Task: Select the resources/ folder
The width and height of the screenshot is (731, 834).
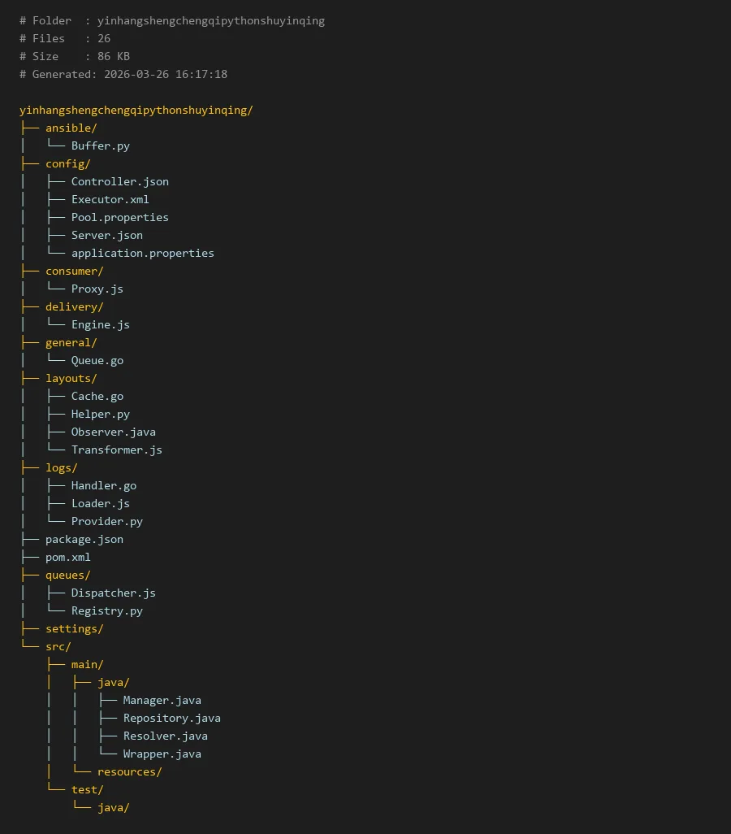Action: [x=130, y=771]
